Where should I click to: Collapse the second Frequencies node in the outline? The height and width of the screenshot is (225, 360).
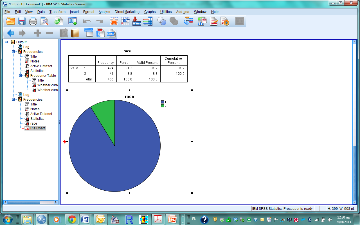pyautogui.click(x=13, y=100)
